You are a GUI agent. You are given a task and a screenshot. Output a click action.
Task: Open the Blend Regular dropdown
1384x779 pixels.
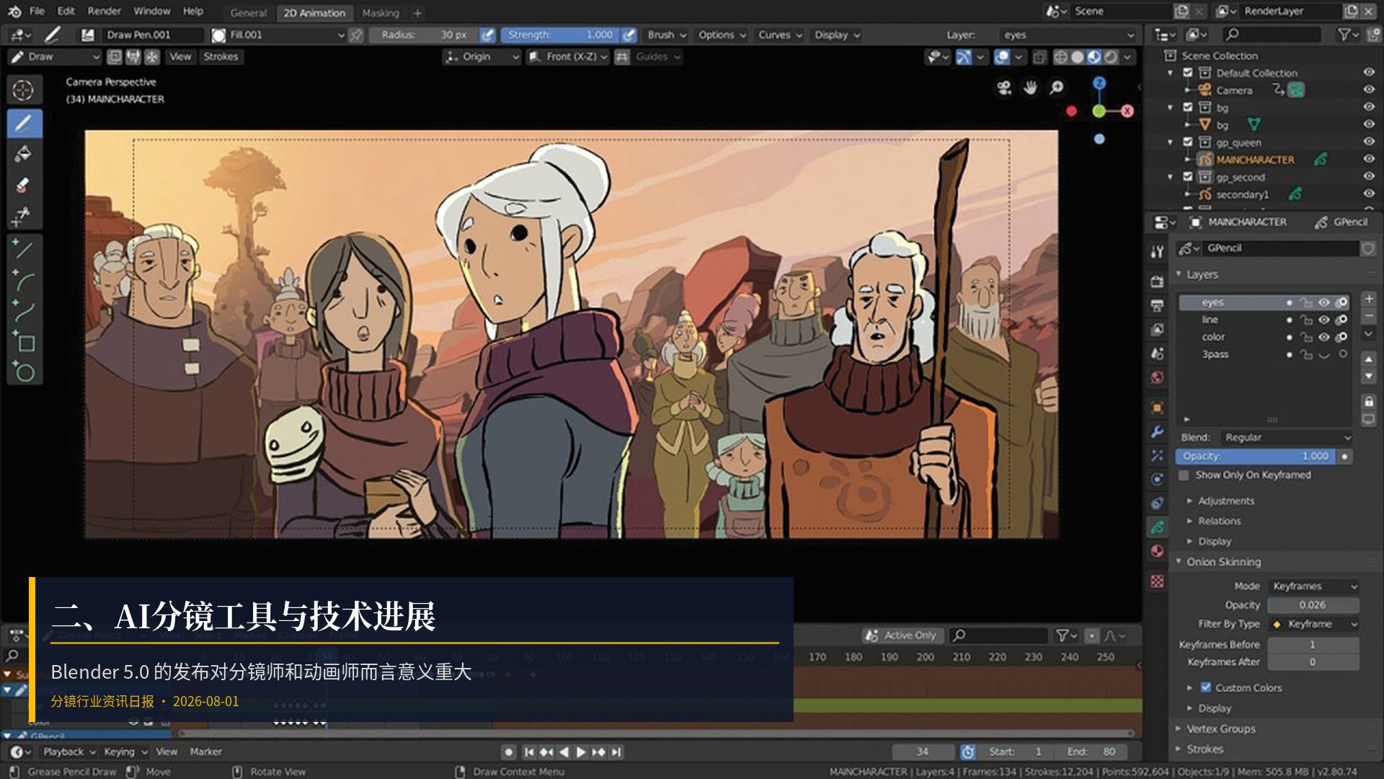[1287, 437]
